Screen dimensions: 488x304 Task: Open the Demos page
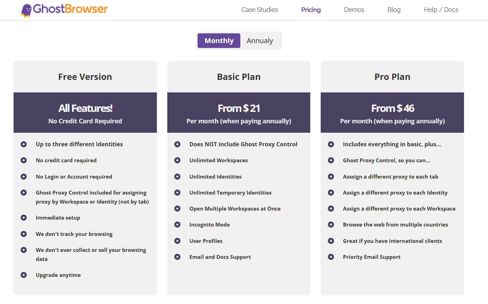pyautogui.click(x=354, y=10)
